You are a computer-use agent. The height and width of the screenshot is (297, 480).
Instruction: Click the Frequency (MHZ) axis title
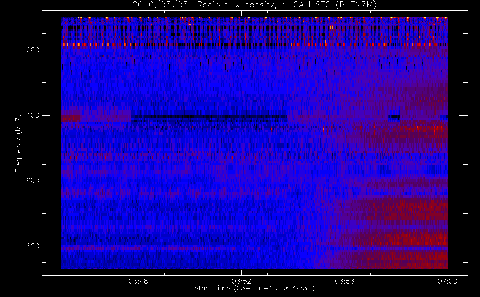pos(18,143)
